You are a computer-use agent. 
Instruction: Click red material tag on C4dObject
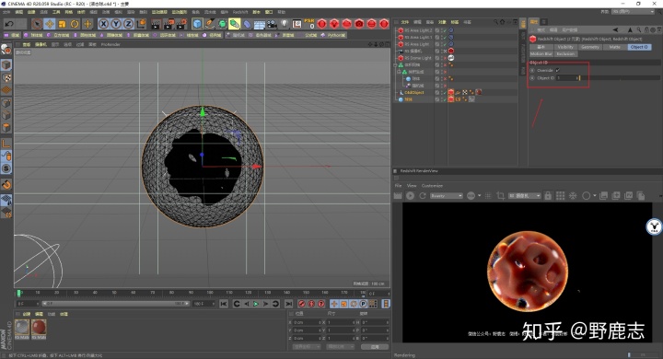pos(478,92)
